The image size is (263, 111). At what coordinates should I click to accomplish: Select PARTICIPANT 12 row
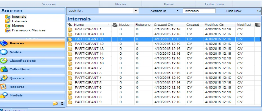pyautogui.click(x=164, y=44)
